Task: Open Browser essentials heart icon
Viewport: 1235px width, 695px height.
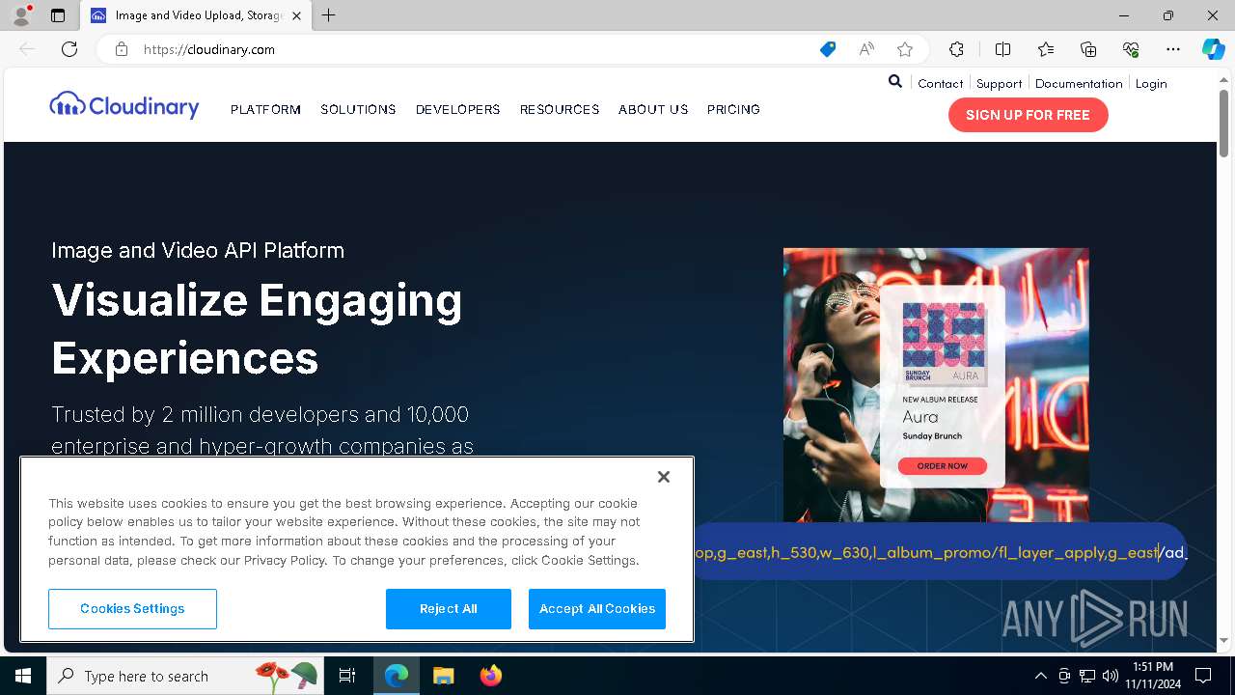Action: 1131,49
